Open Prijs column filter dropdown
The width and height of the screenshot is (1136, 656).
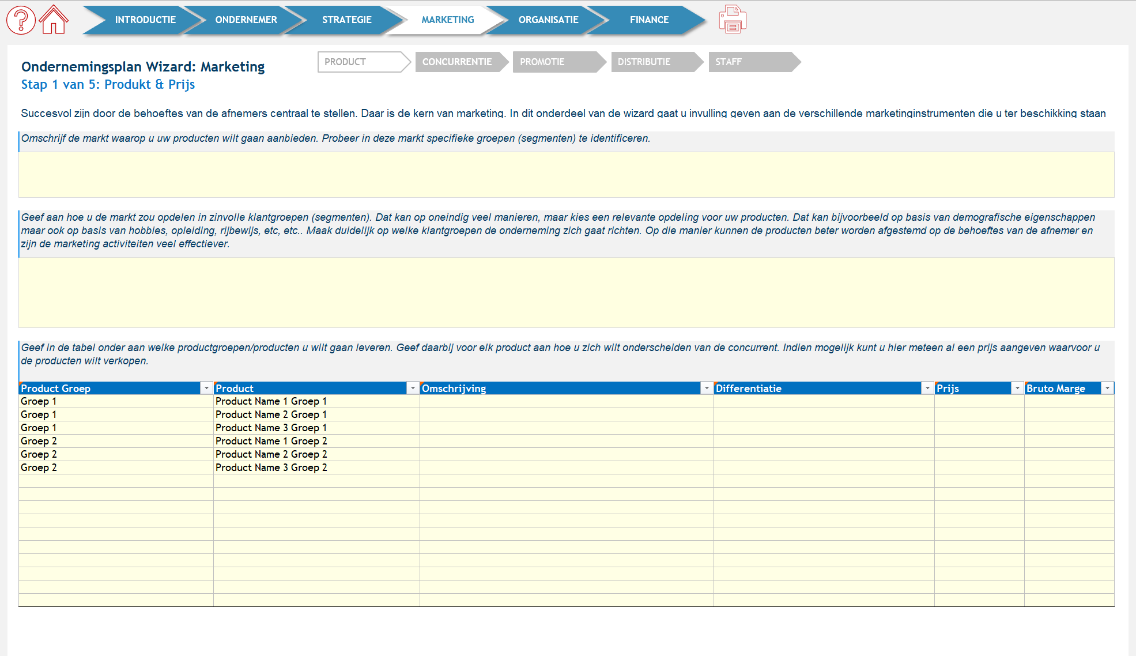tap(1017, 389)
